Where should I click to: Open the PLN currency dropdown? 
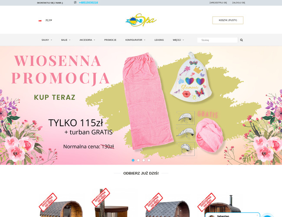(x=49, y=20)
